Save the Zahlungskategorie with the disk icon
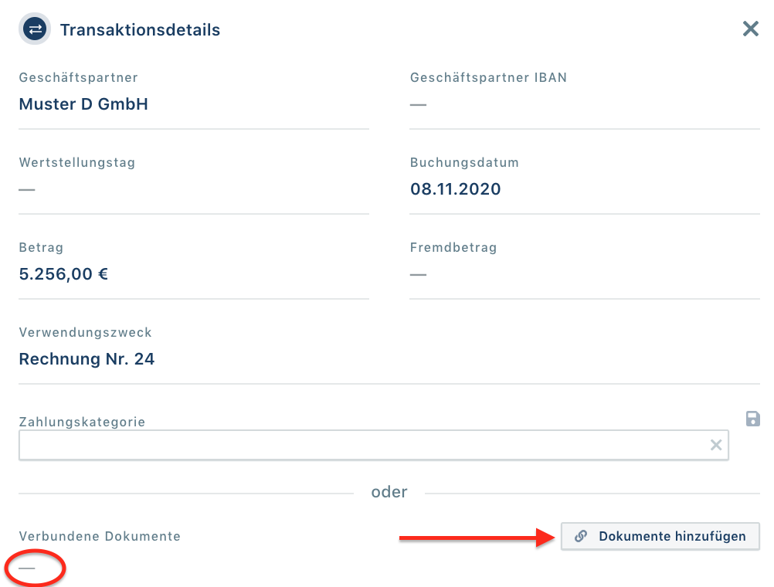774x587 pixels. click(753, 418)
